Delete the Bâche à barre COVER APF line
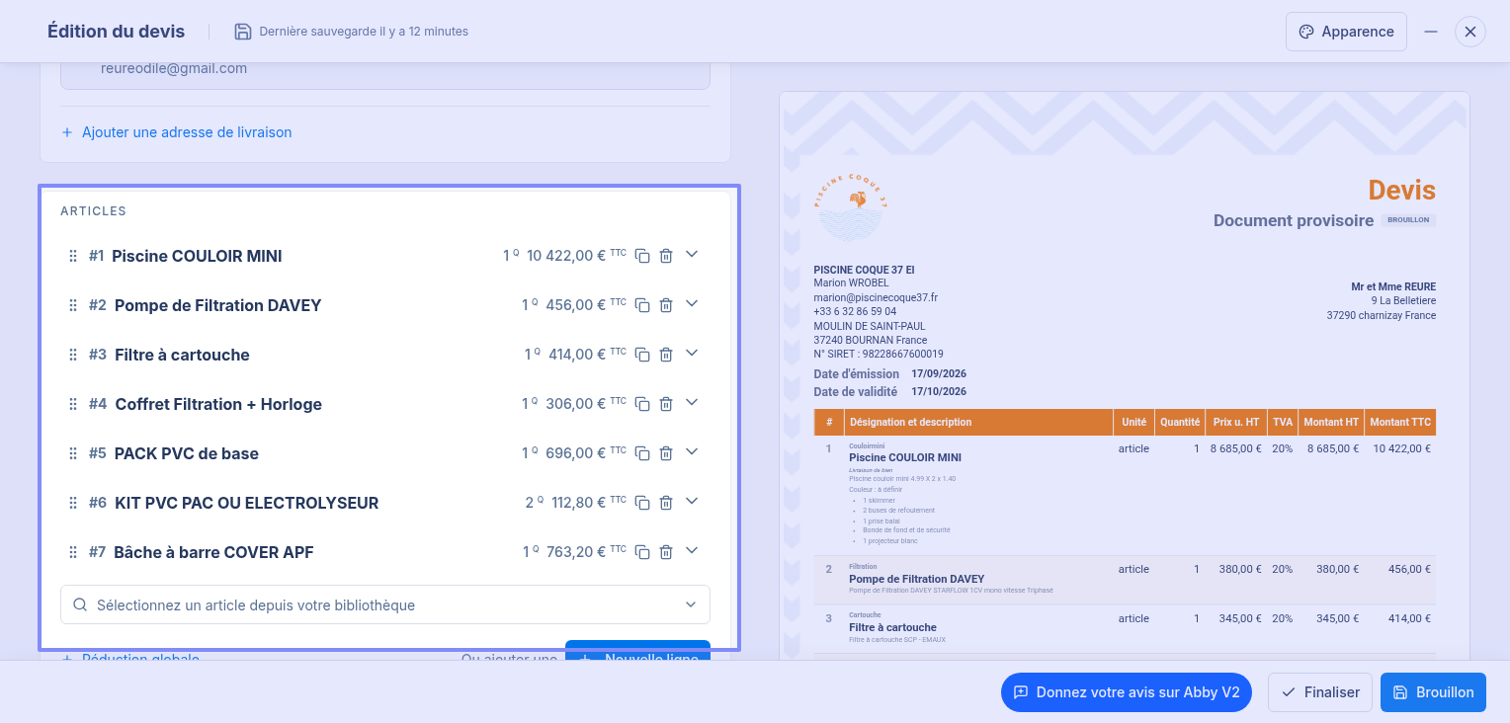Image resolution: width=1510 pixels, height=723 pixels. pos(666,552)
